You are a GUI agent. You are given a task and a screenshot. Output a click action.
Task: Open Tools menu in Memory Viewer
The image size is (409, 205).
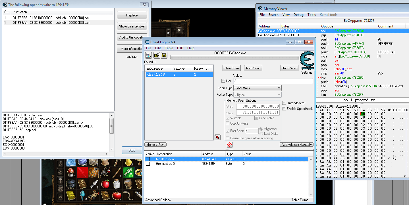[x=312, y=15]
